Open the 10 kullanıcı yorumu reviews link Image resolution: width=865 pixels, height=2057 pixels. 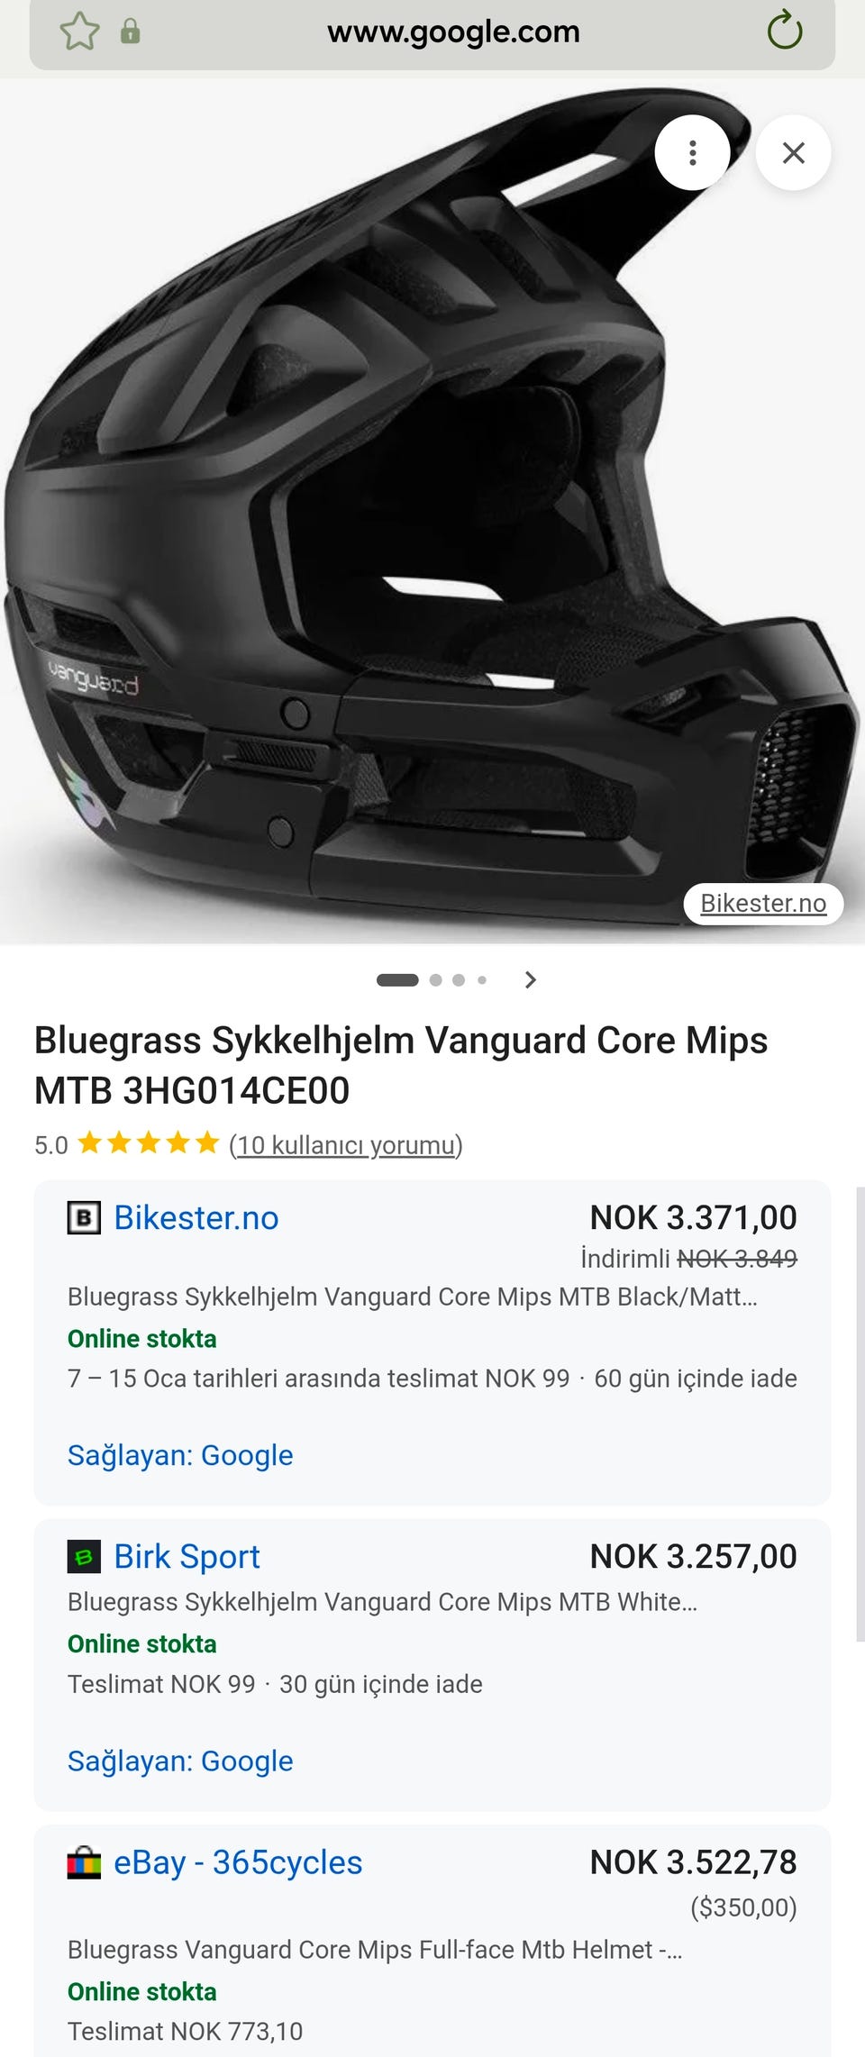pos(346,1145)
